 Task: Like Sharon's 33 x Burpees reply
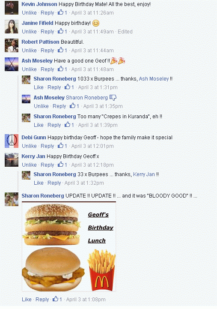tap(39, 183)
